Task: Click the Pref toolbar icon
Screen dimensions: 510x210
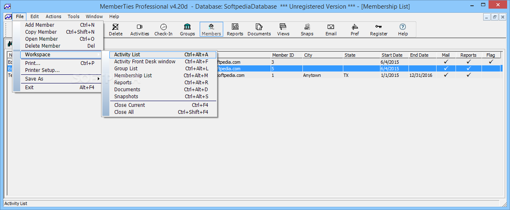Action: 355,30
